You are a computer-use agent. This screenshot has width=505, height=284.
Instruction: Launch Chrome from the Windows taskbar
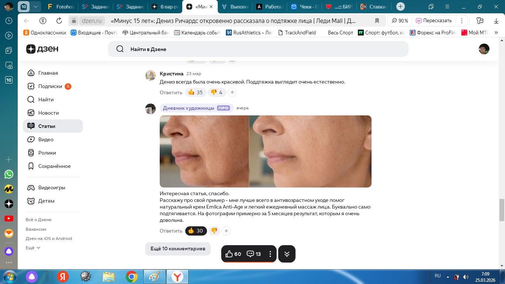point(131,276)
